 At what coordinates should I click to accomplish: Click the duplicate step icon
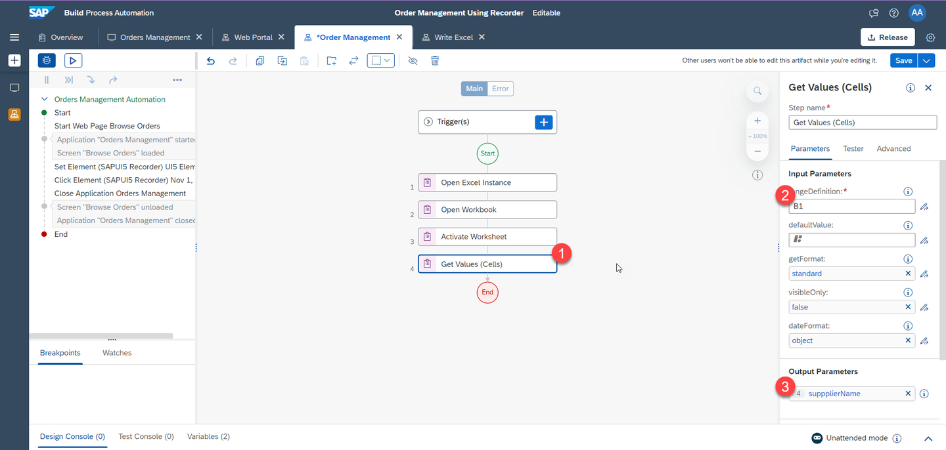click(x=282, y=60)
